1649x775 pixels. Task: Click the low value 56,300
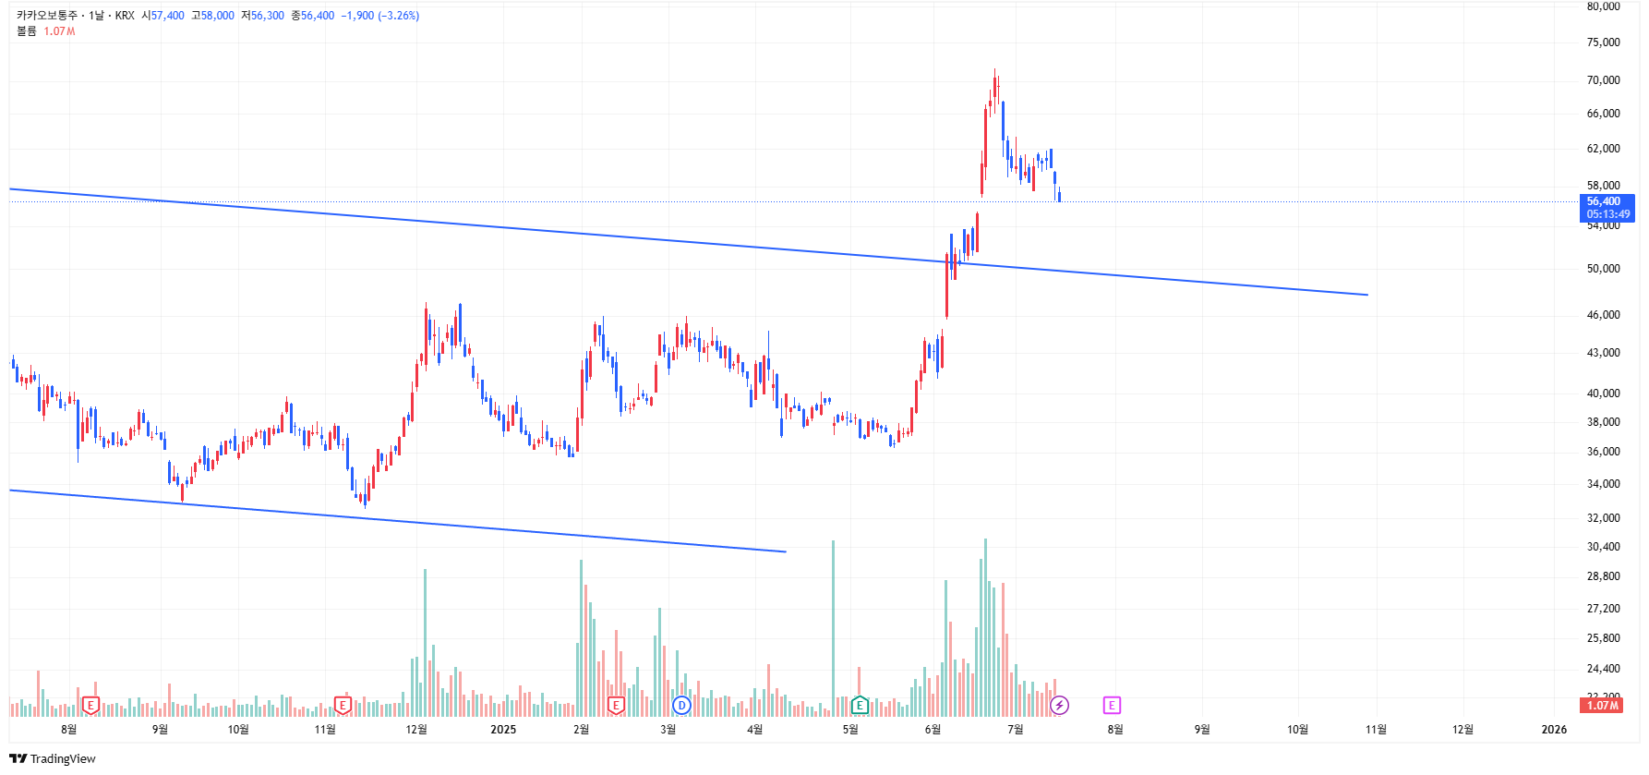point(268,16)
